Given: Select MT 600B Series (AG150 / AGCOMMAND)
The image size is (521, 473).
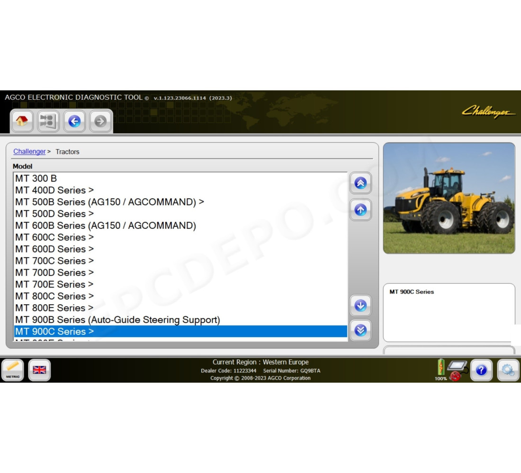Looking at the screenshot, I should (x=181, y=225).
